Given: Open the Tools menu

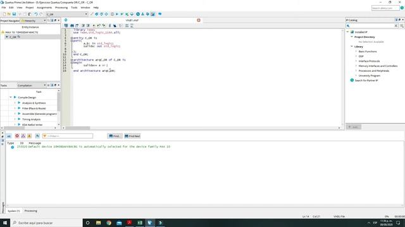Looking at the screenshot, I should click(74, 8).
